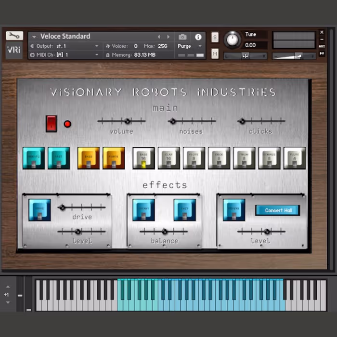Select the next instrument arrow

168,37
